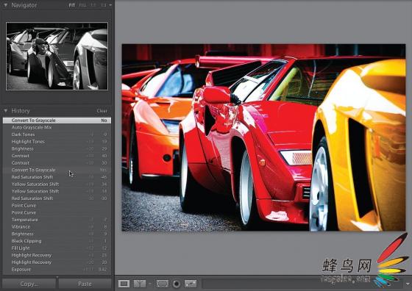Select the Crop Overlay tool icon
The width and height of the screenshot is (412, 291).
click(162, 284)
